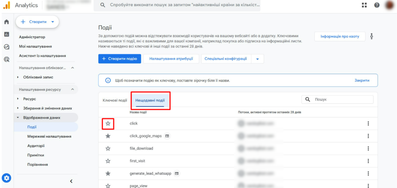This screenshot has width=397, height=188.
Task: Click Закрити on the info banner
Action: tap(361, 80)
